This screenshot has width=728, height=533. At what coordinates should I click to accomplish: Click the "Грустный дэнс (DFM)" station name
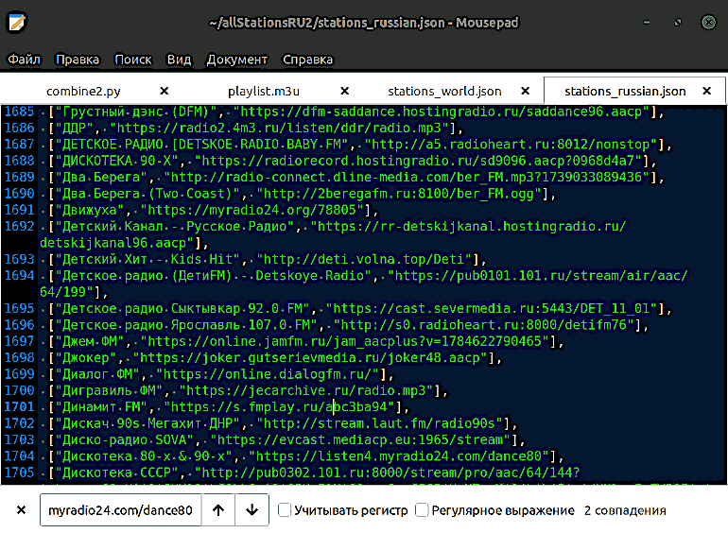click(136, 112)
